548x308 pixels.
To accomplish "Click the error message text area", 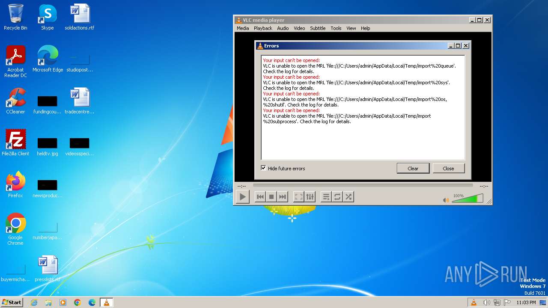I will pos(363,107).
